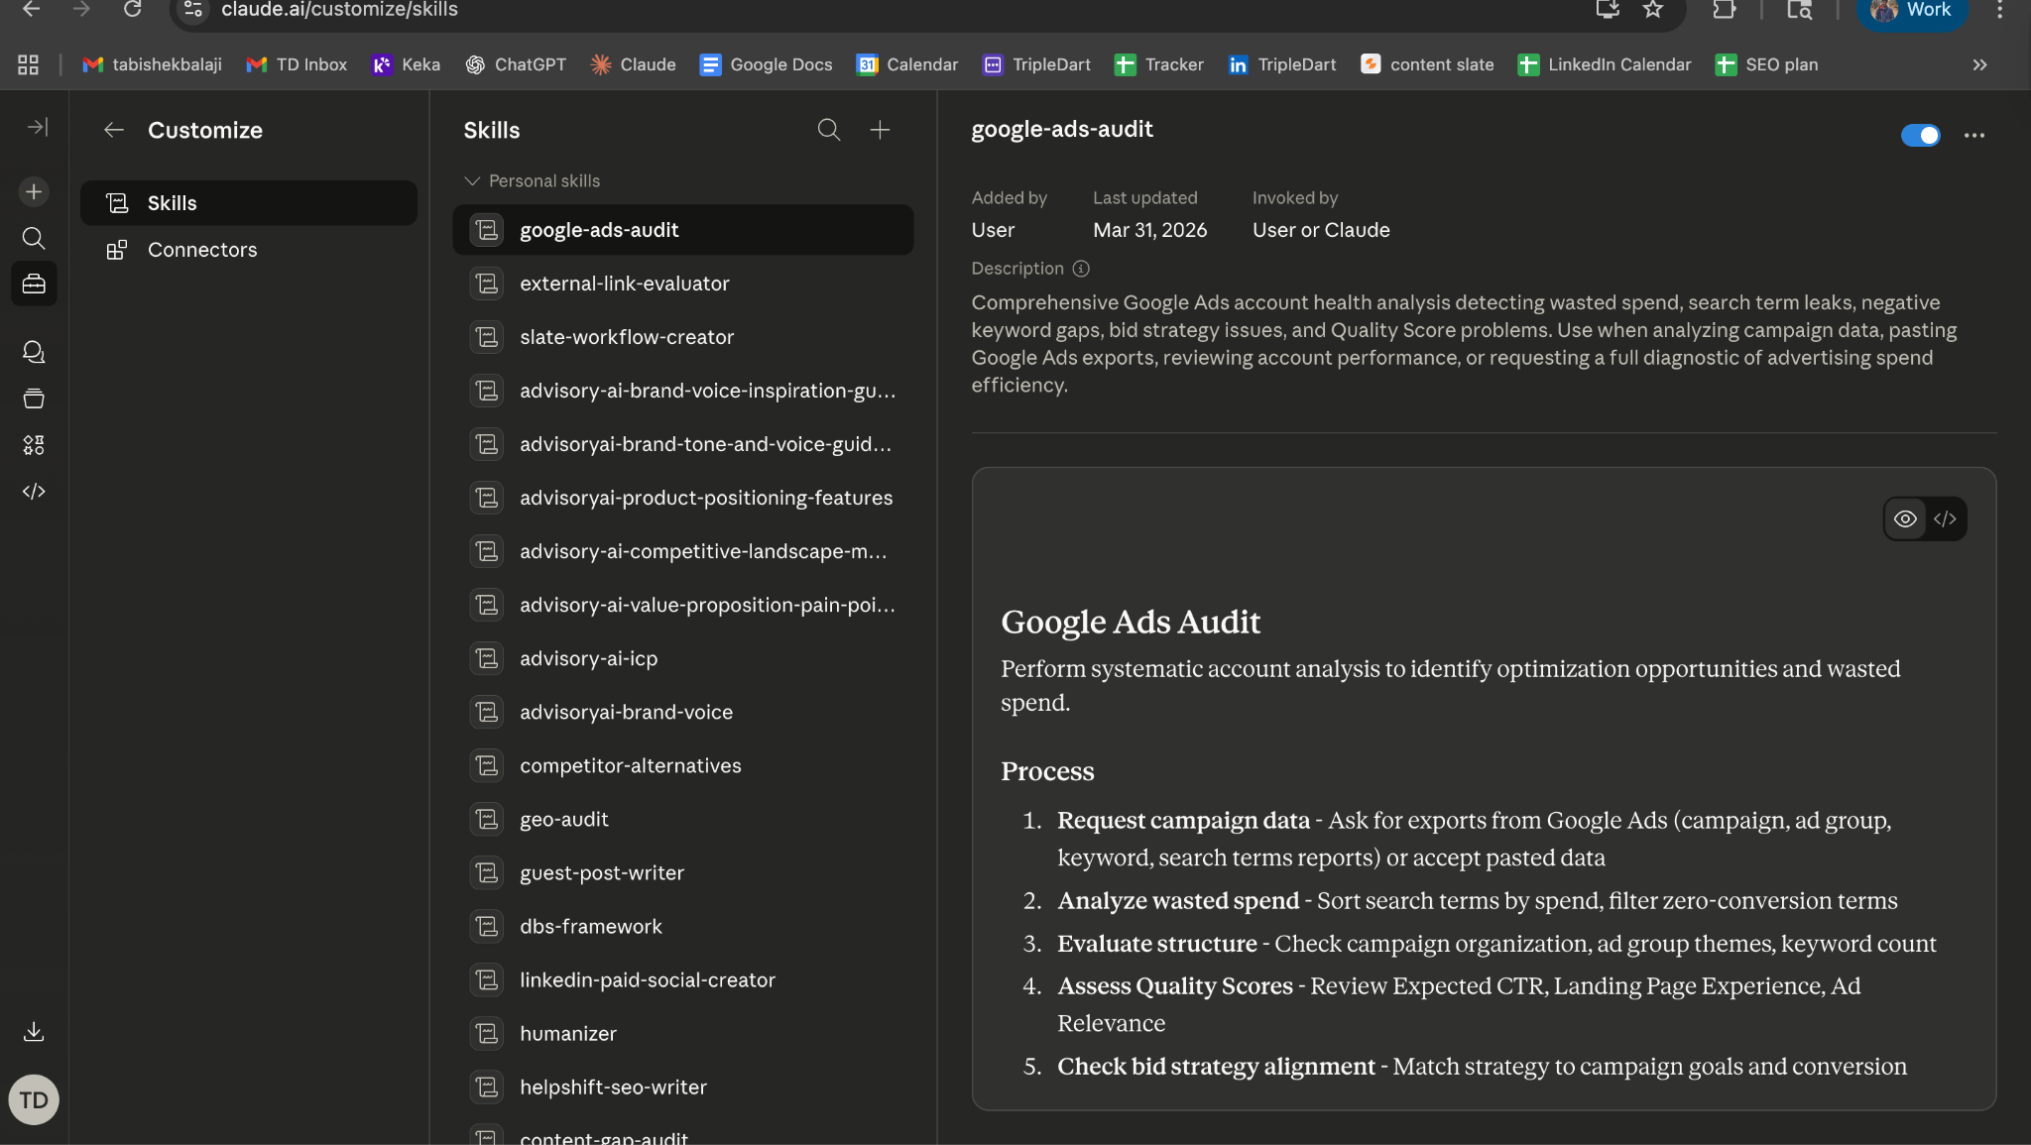
Task: Open the skill's three-dot options menu
Action: [x=1973, y=135]
